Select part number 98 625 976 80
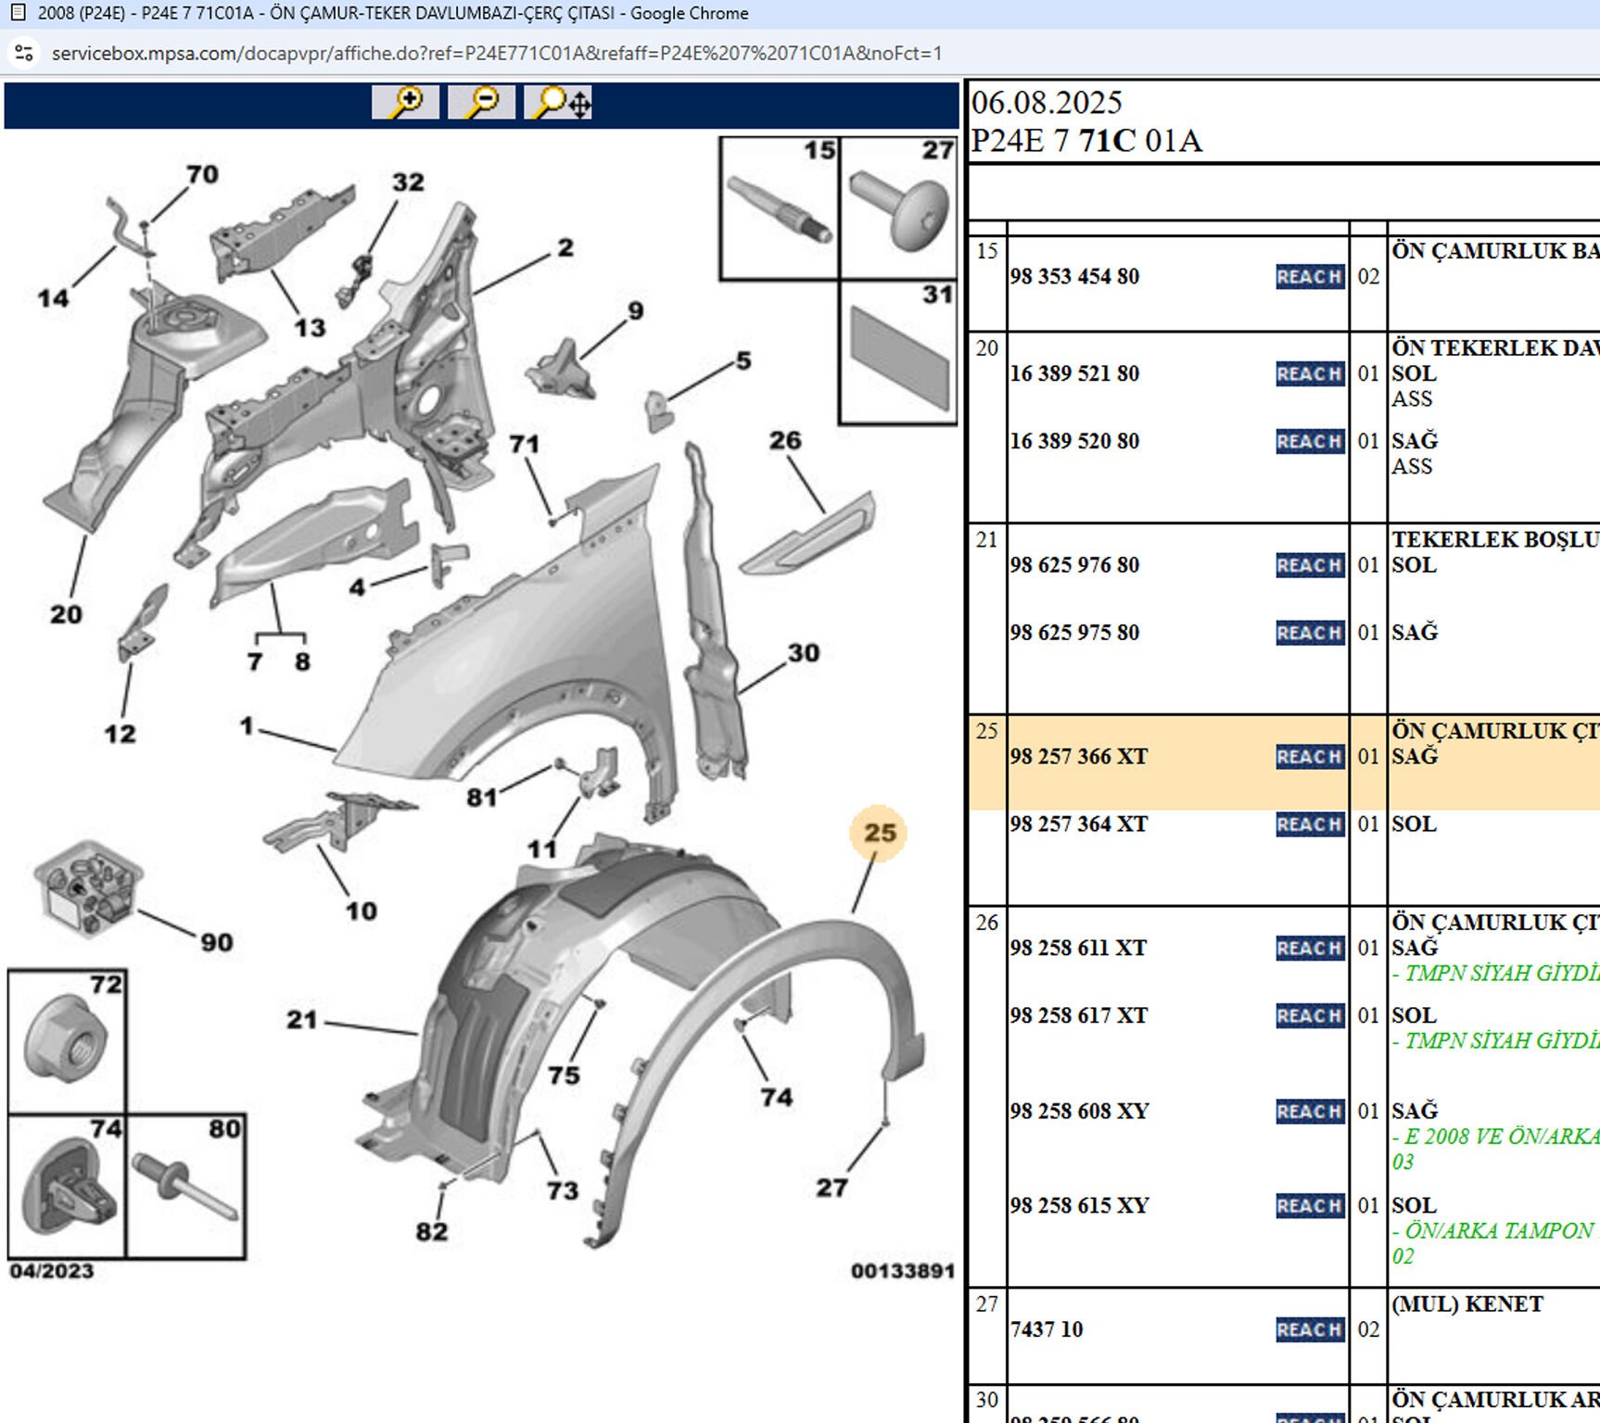 pos(1074,565)
